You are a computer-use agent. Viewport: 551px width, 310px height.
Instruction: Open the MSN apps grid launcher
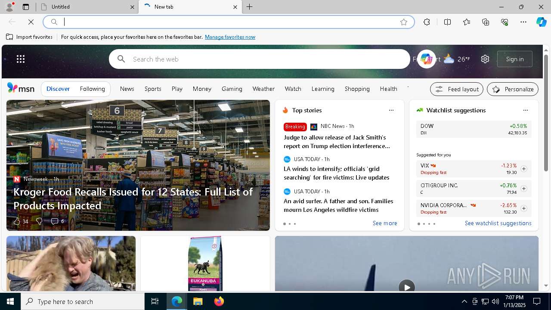[21, 59]
